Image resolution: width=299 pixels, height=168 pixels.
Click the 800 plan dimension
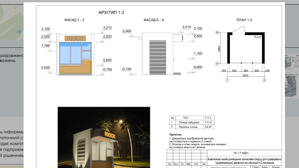[x=257, y=71]
